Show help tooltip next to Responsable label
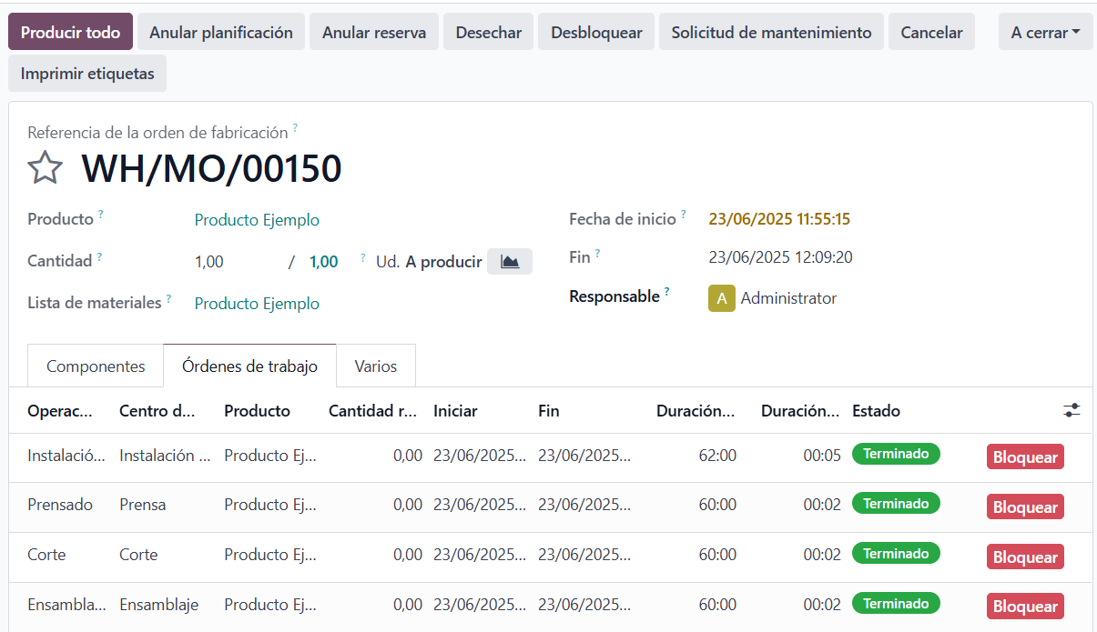 (x=667, y=292)
